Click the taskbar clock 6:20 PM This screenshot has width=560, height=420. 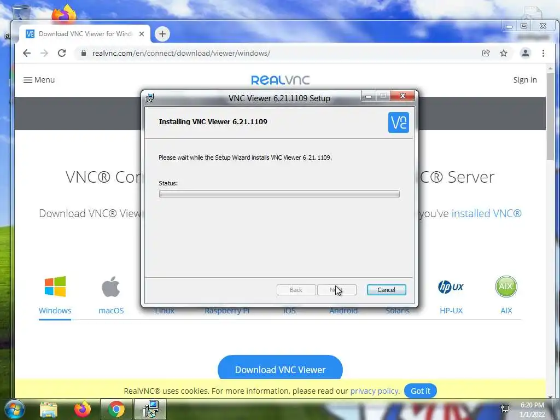point(532,405)
